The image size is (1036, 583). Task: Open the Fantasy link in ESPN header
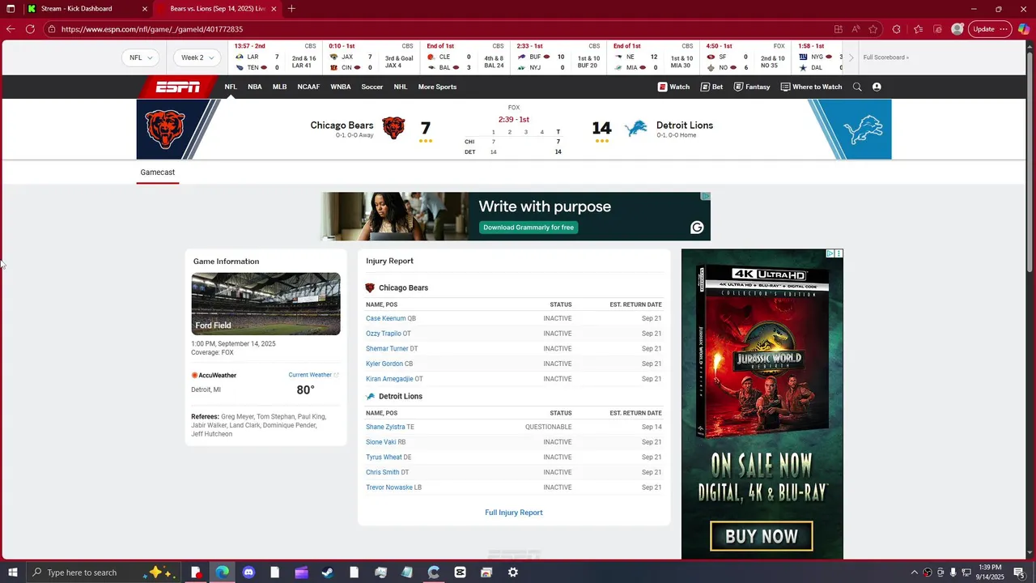click(752, 87)
